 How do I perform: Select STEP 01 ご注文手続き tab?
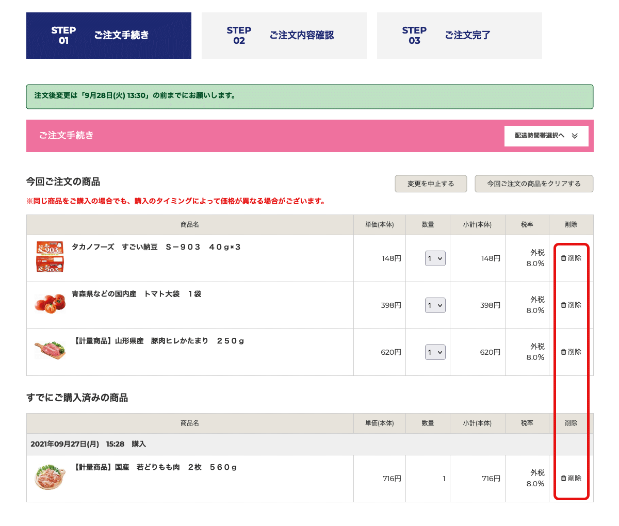(109, 36)
